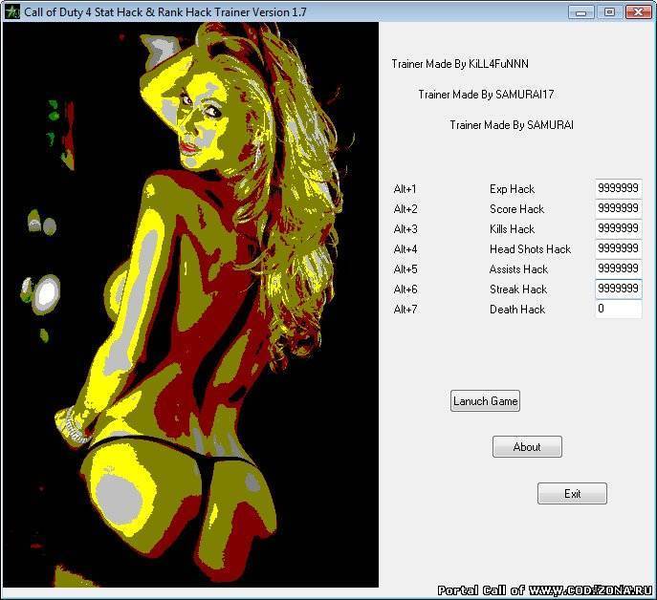Click the 'Head Shots Hack' label
This screenshot has height=600, width=657.
pos(530,249)
